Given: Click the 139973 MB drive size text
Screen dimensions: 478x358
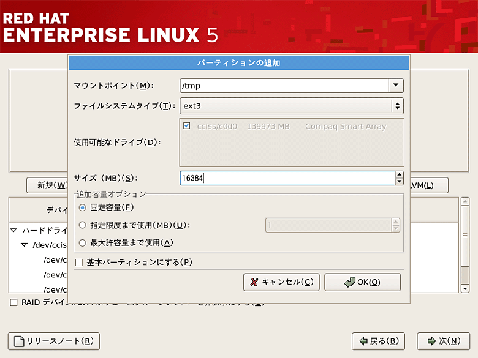Looking at the screenshot, I should click(x=268, y=126).
